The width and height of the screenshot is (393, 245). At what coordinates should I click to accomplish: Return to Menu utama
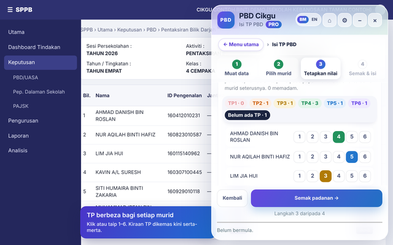(x=241, y=45)
